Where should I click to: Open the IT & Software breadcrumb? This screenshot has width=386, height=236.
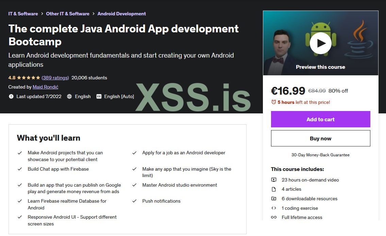tap(23, 14)
